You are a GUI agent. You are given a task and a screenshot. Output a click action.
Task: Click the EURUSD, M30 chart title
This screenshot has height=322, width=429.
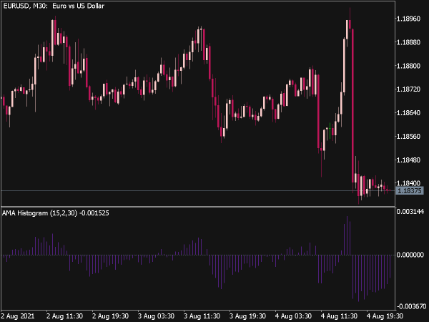tap(54, 6)
